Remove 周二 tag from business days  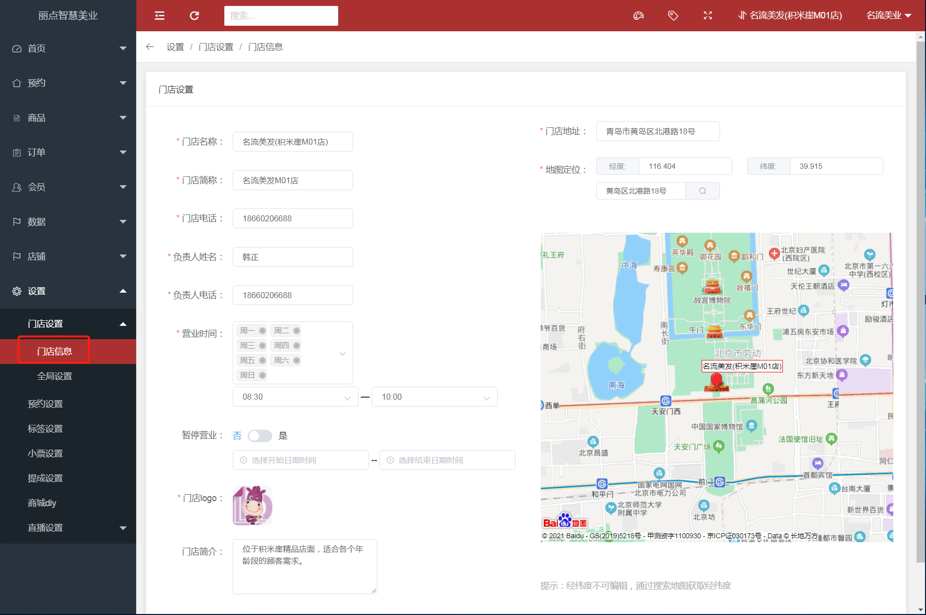pyautogui.click(x=296, y=331)
